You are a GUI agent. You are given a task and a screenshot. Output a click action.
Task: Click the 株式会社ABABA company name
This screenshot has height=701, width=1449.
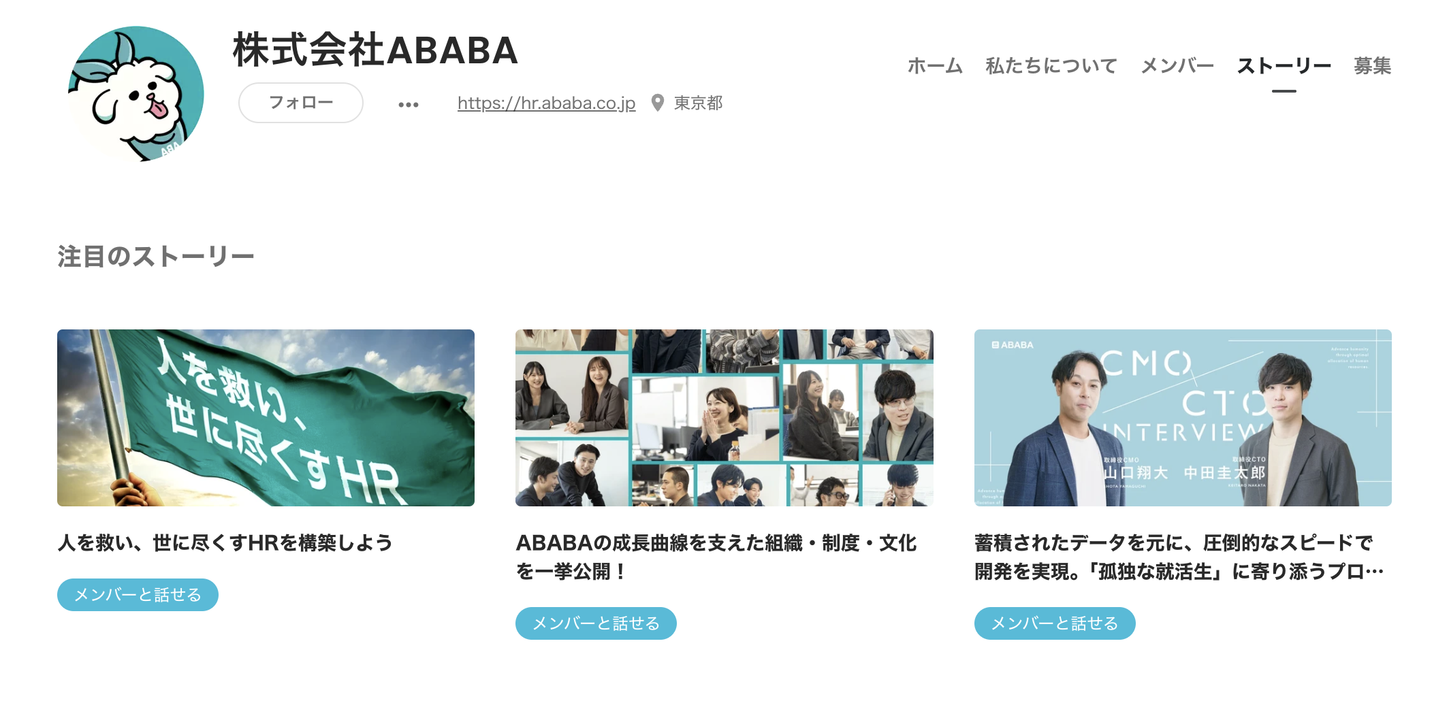tap(375, 50)
